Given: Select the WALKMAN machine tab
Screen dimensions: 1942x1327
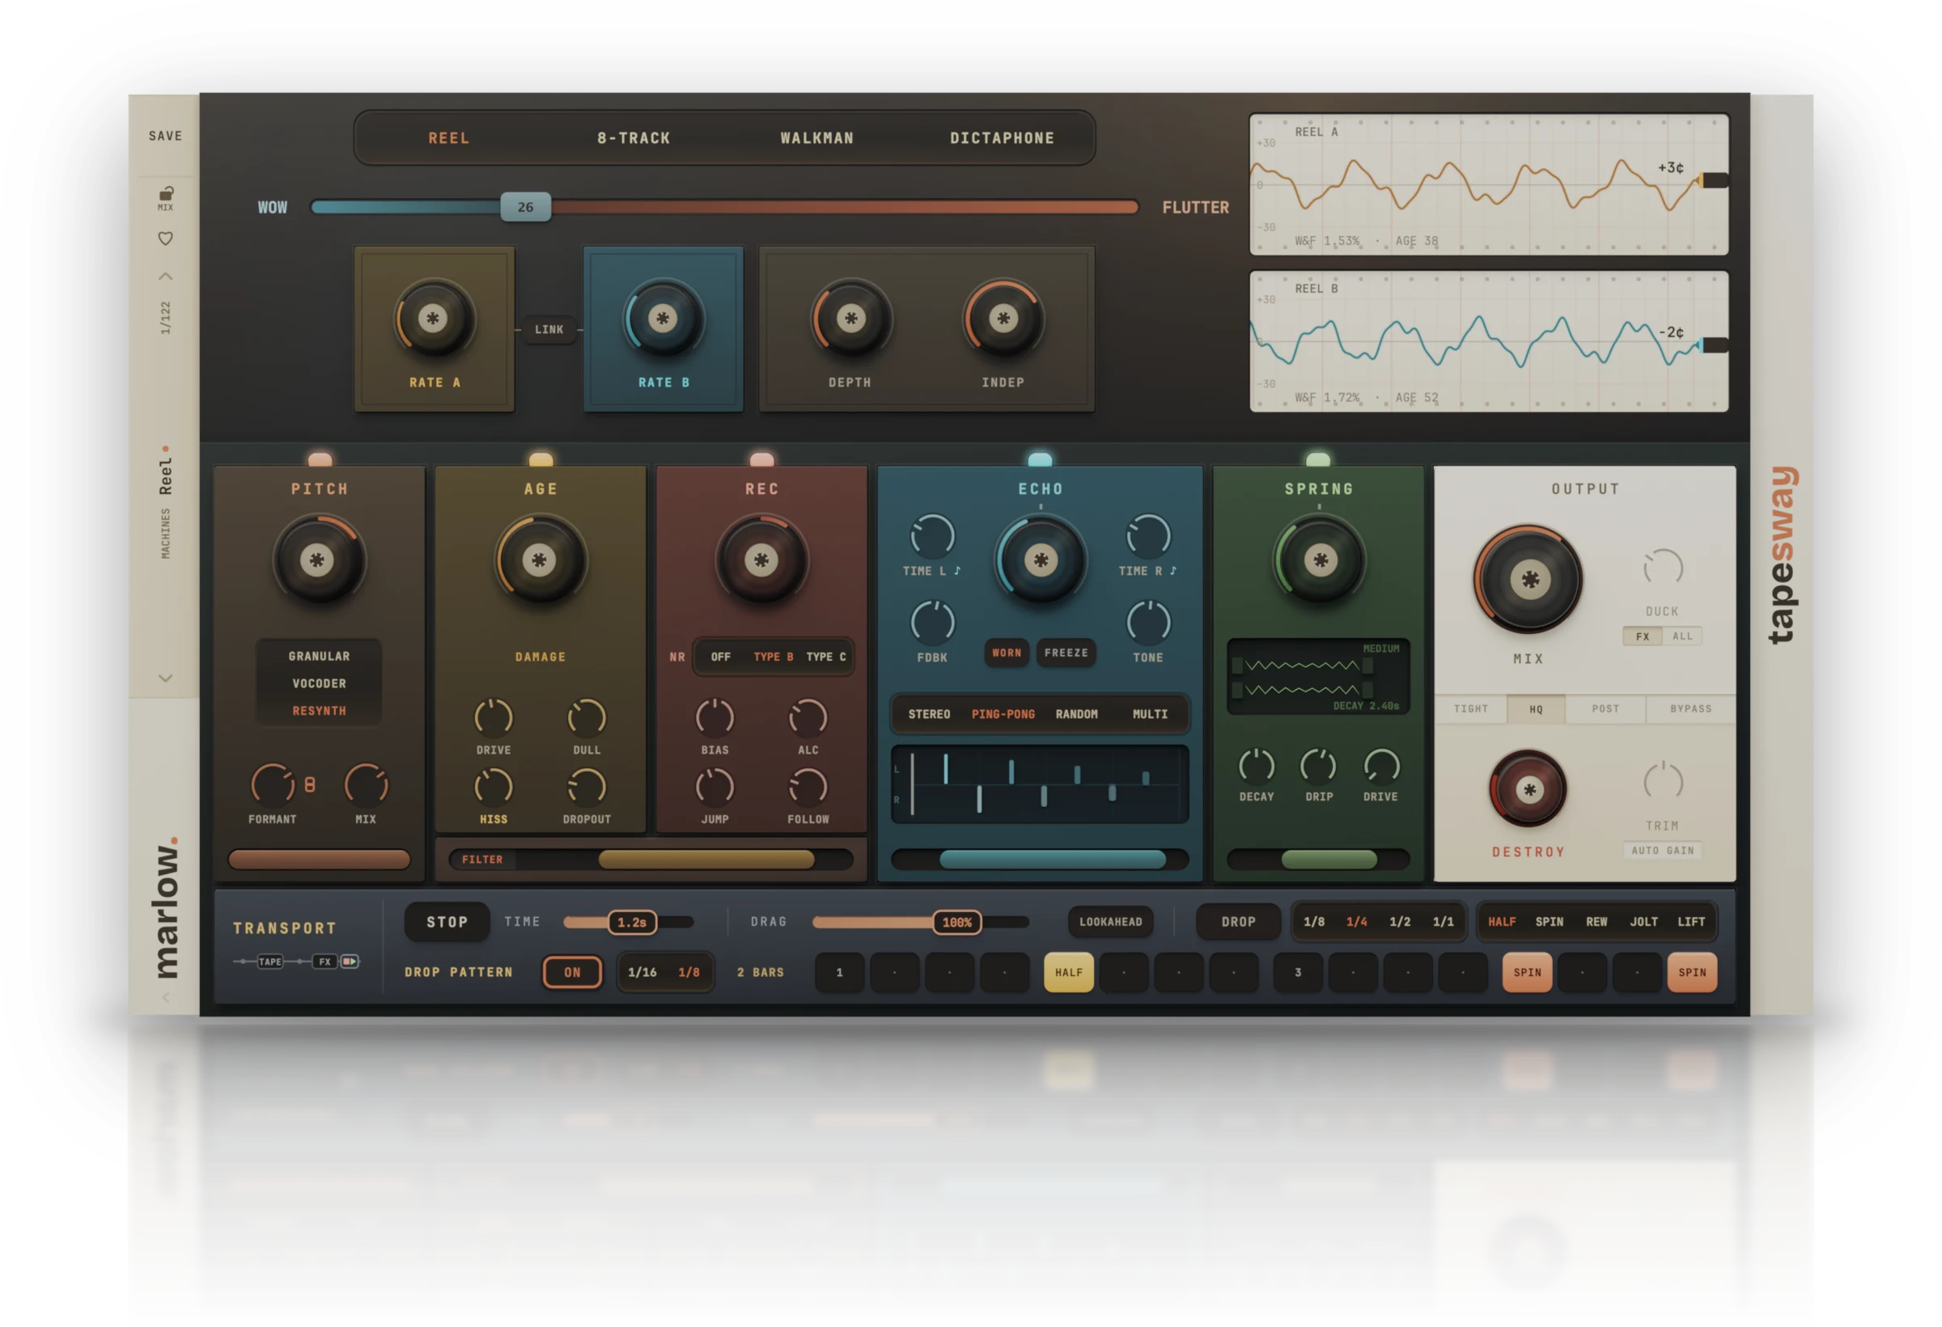Looking at the screenshot, I should (x=817, y=137).
